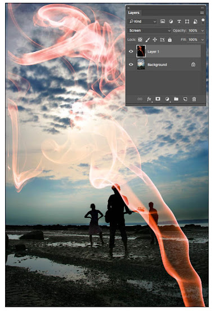Delete layer with trash icon

pos(194,99)
